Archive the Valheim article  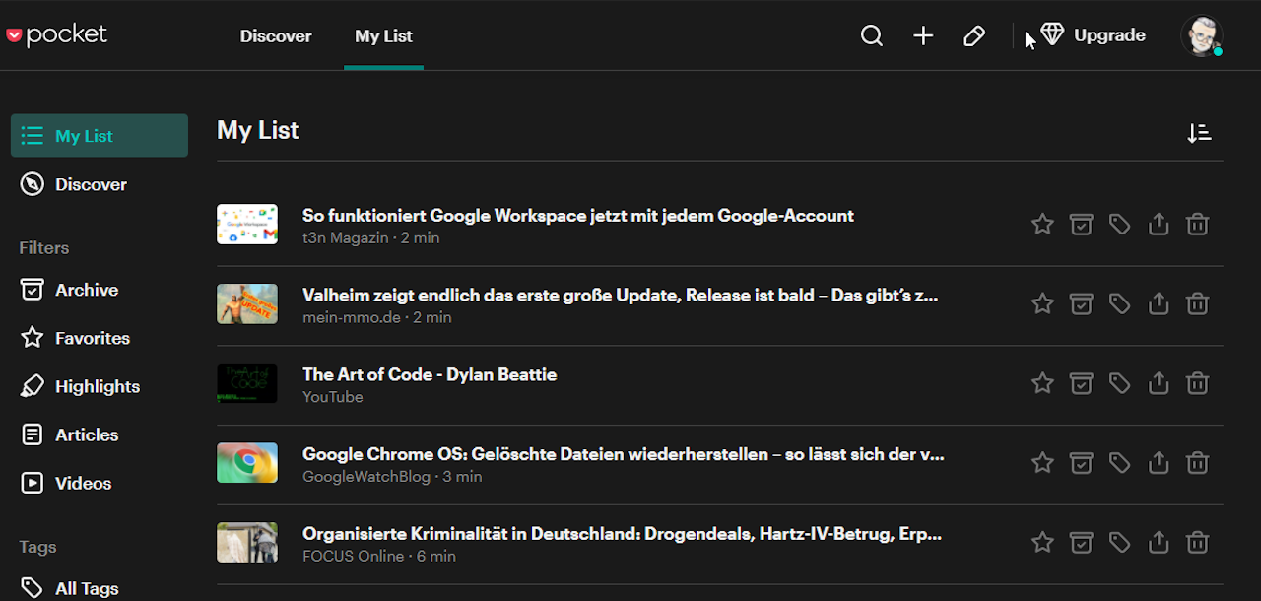point(1082,303)
